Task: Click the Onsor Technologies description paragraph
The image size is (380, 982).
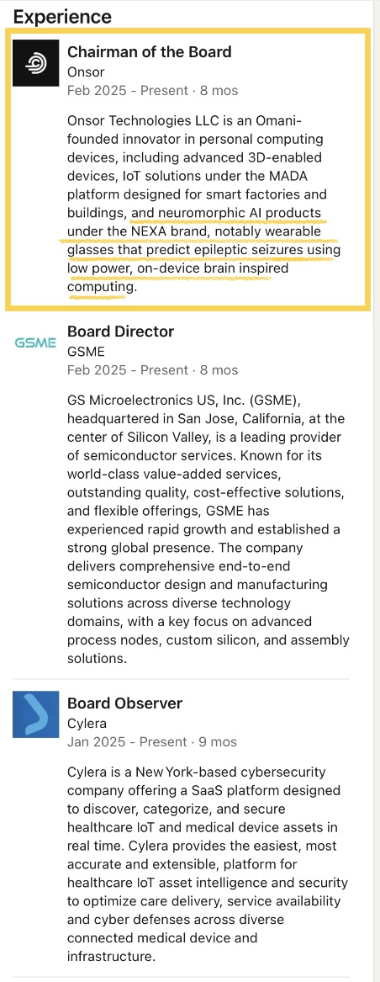Action: pos(204,204)
